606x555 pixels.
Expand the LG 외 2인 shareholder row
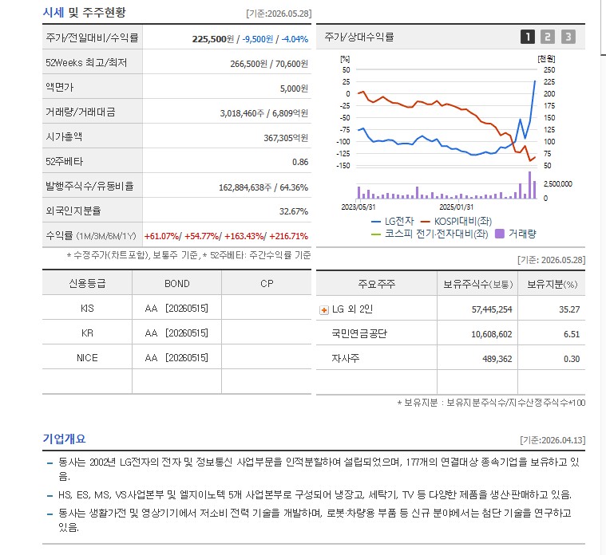click(x=324, y=310)
